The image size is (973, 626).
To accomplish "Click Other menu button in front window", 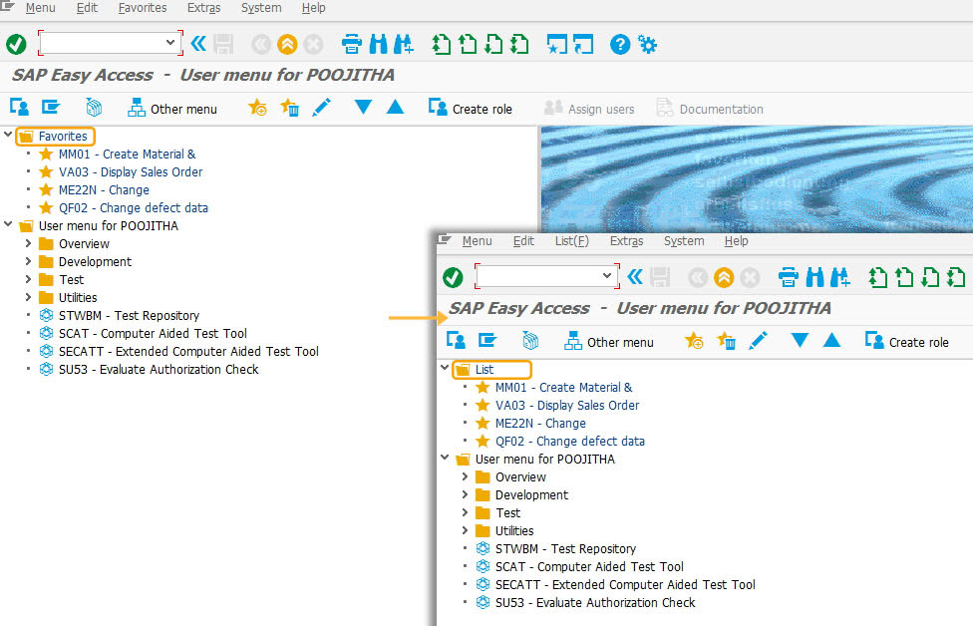I will tap(609, 342).
